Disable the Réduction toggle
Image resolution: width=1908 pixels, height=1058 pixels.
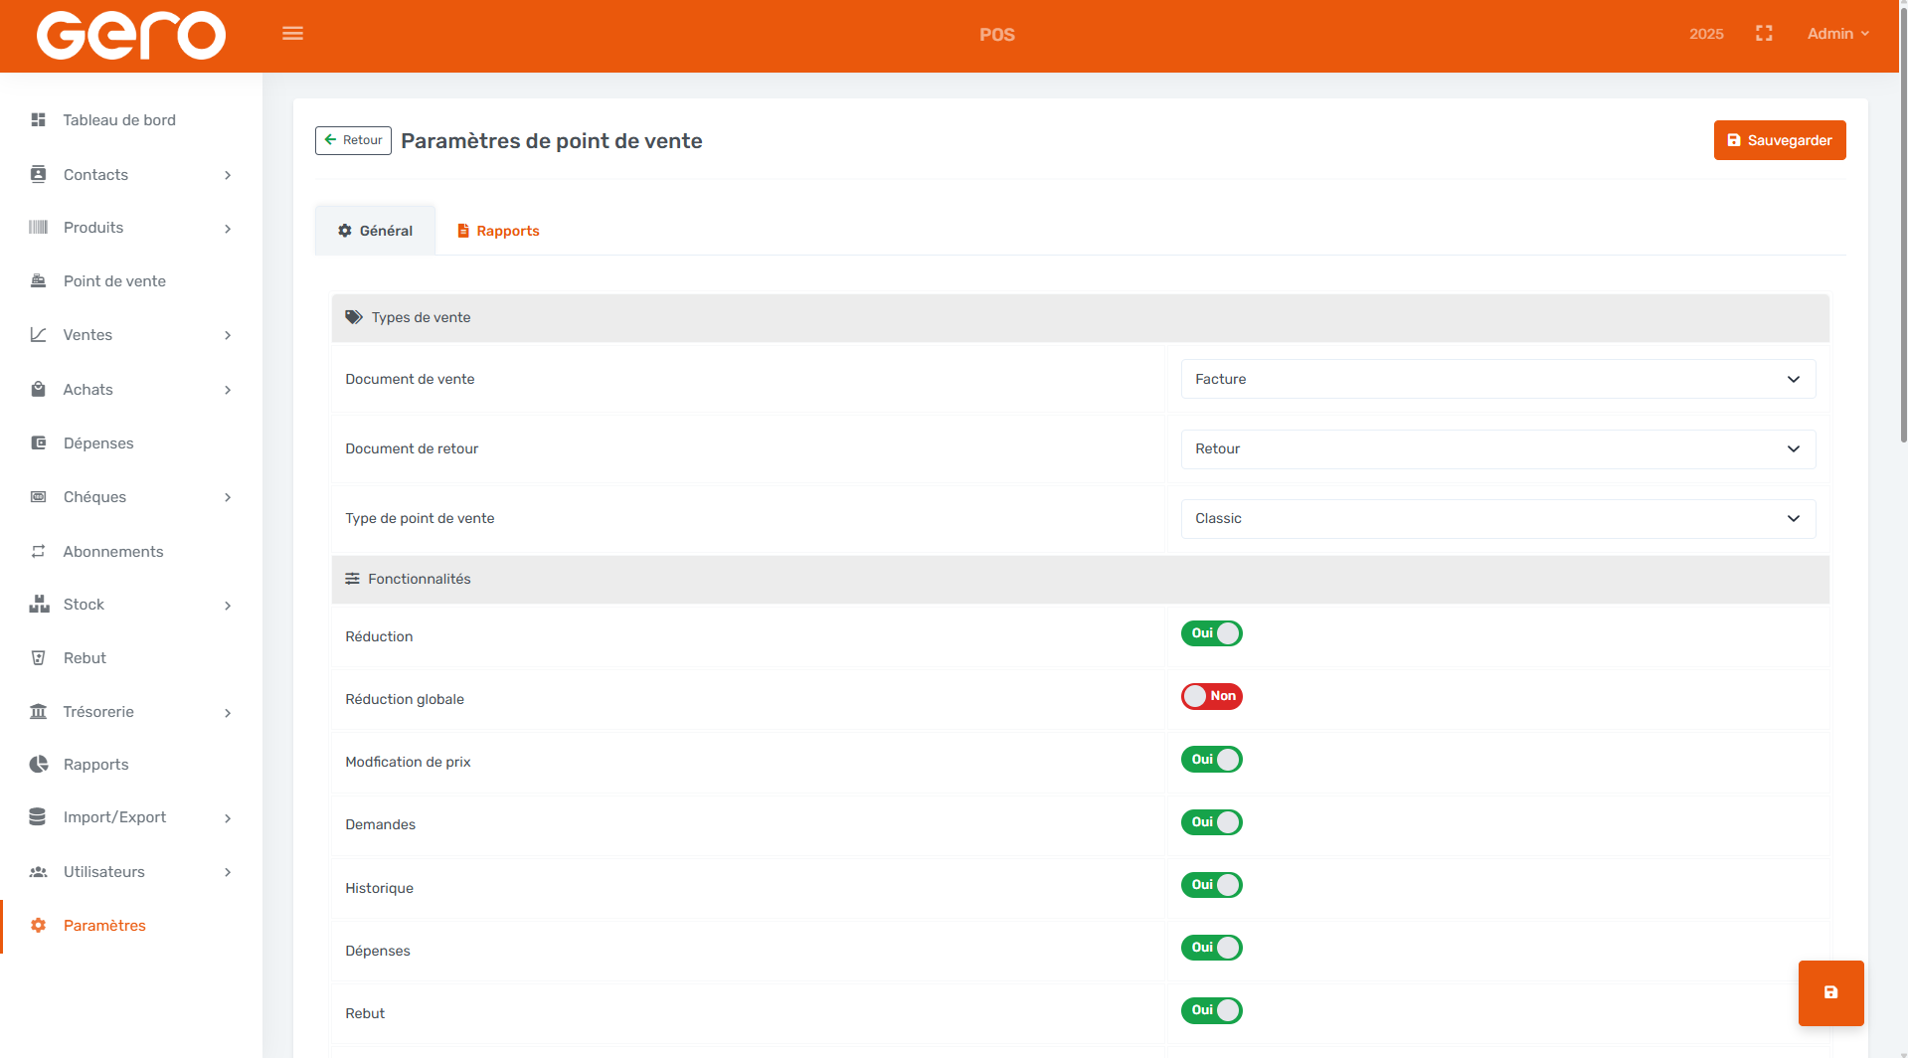[1211, 633]
